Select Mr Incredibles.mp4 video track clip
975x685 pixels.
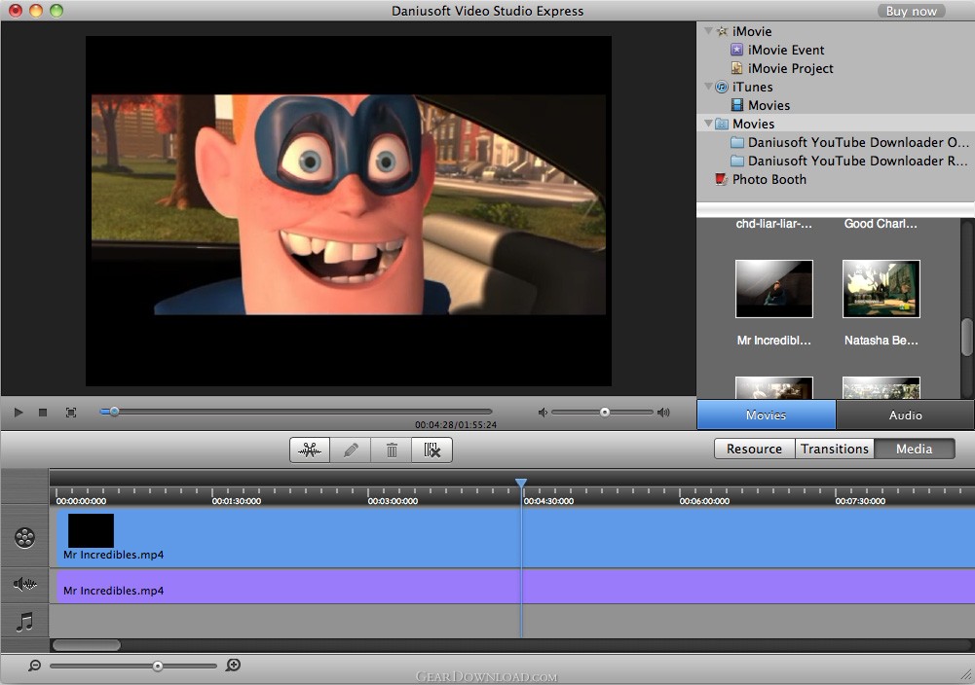[x=516, y=538]
